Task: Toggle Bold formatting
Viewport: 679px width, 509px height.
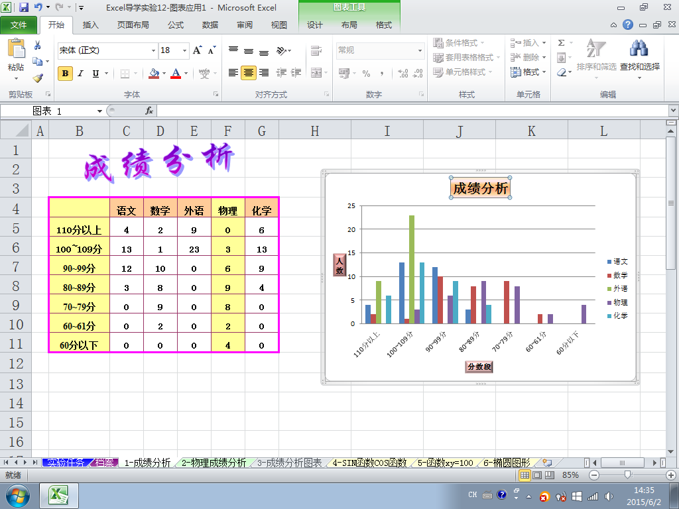Action: click(65, 73)
